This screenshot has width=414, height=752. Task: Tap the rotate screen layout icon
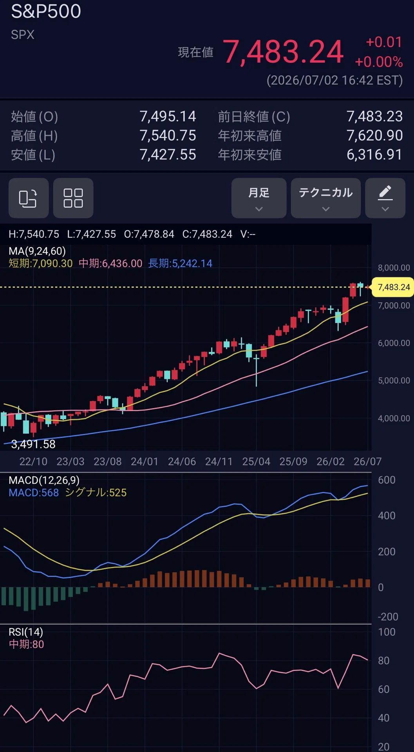29,198
